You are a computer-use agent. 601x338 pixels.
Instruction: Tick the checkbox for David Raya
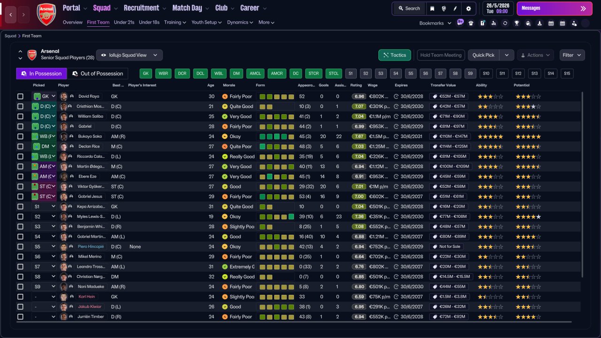(x=20, y=96)
